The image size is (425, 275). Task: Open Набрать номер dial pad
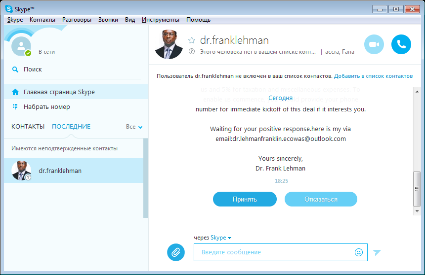[76, 107]
